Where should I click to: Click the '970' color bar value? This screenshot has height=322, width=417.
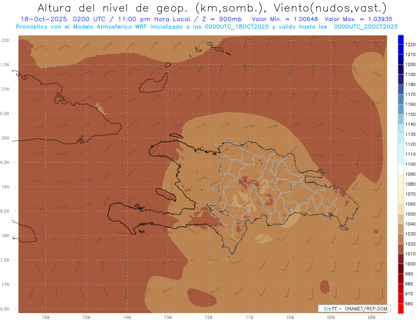(x=409, y=294)
